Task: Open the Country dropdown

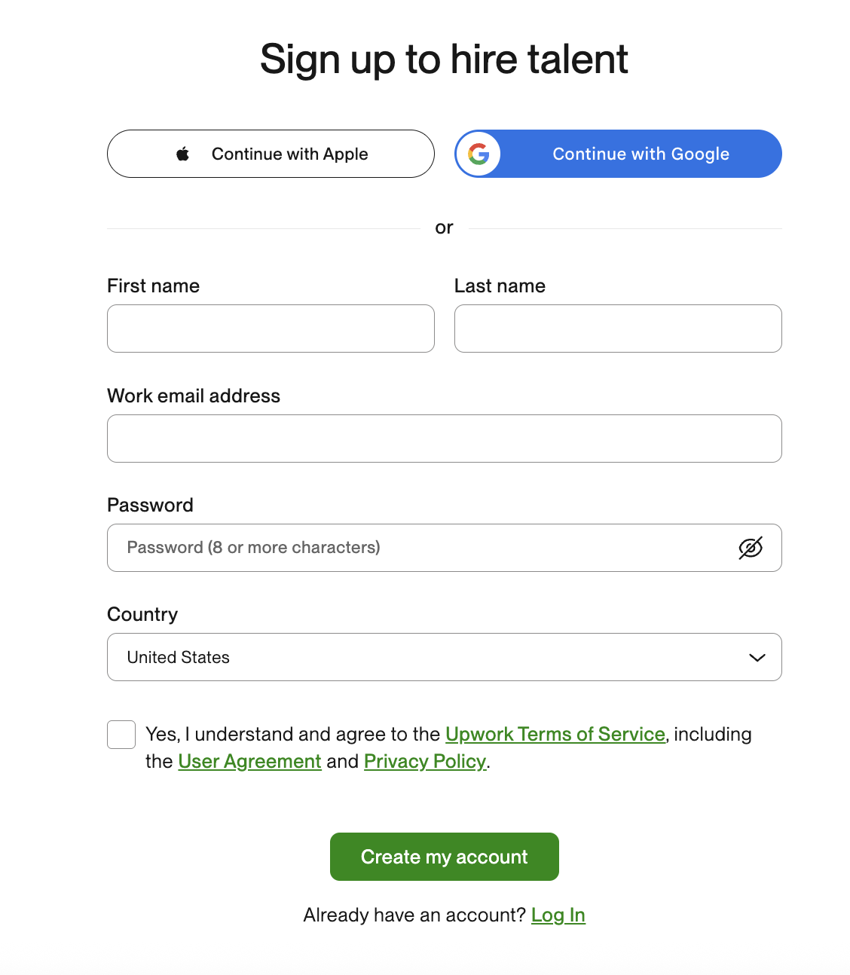Action: [x=444, y=657]
